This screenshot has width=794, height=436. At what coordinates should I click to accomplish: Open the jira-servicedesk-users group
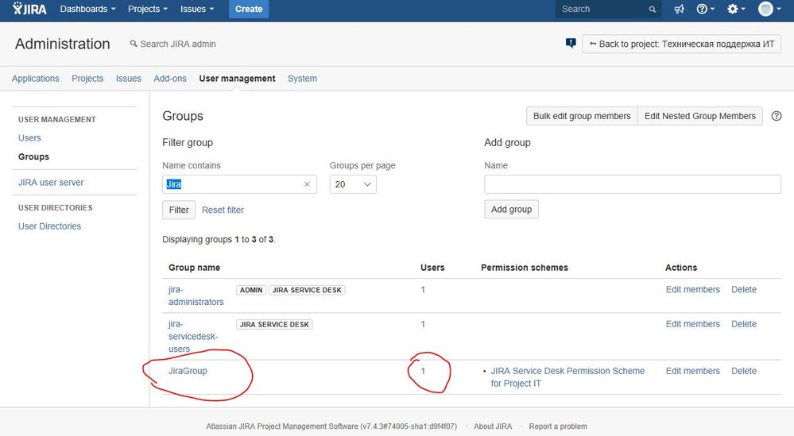coord(193,337)
